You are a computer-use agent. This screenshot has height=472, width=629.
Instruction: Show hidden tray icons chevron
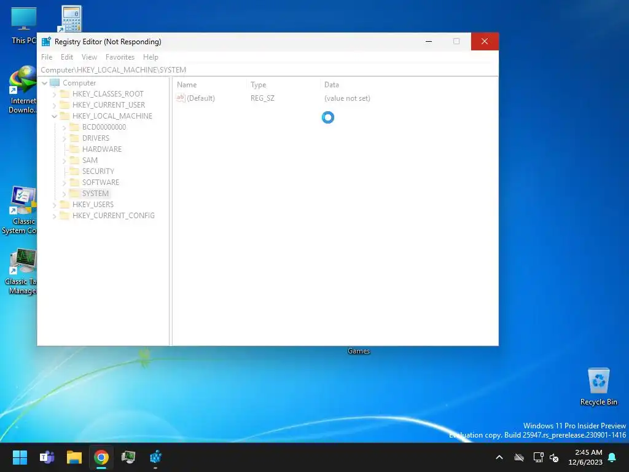[499, 457]
